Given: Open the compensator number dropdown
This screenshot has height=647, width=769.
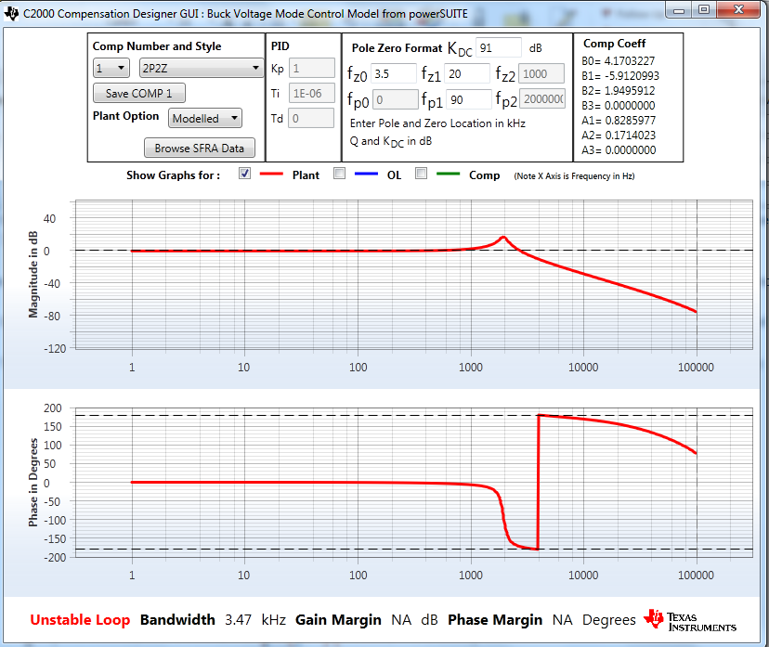Looking at the screenshot, I should click(111, 68).
